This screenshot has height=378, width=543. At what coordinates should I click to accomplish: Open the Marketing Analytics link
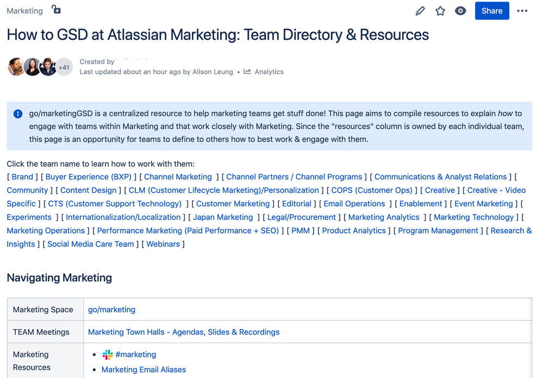(384, 217)
